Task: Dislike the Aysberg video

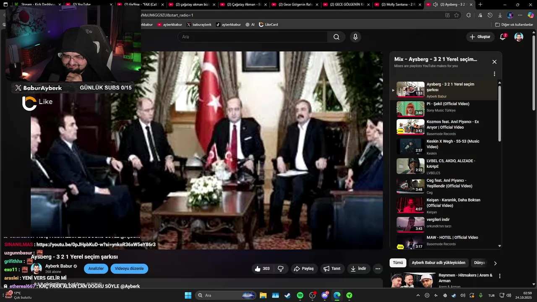Action: [281, 268]
